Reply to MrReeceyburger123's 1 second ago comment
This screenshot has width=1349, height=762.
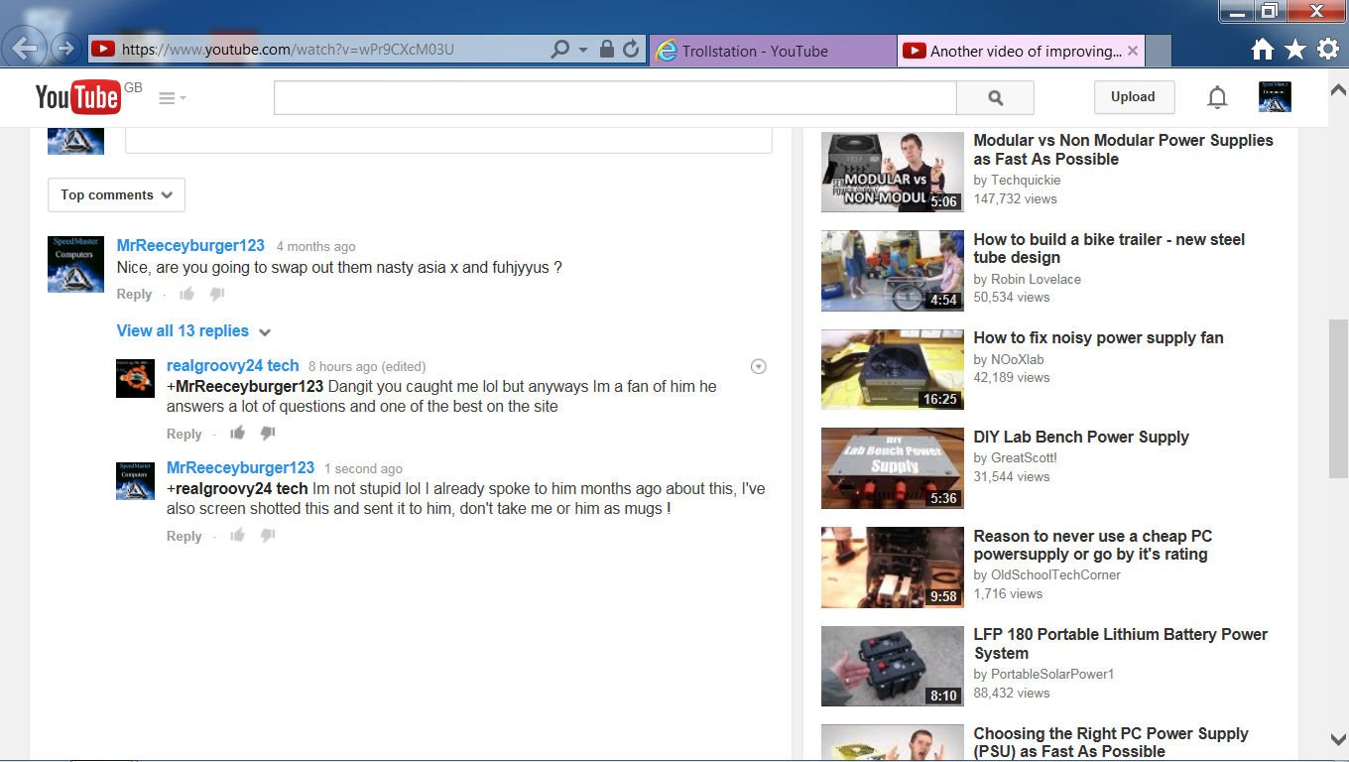[x=184, y=537]
